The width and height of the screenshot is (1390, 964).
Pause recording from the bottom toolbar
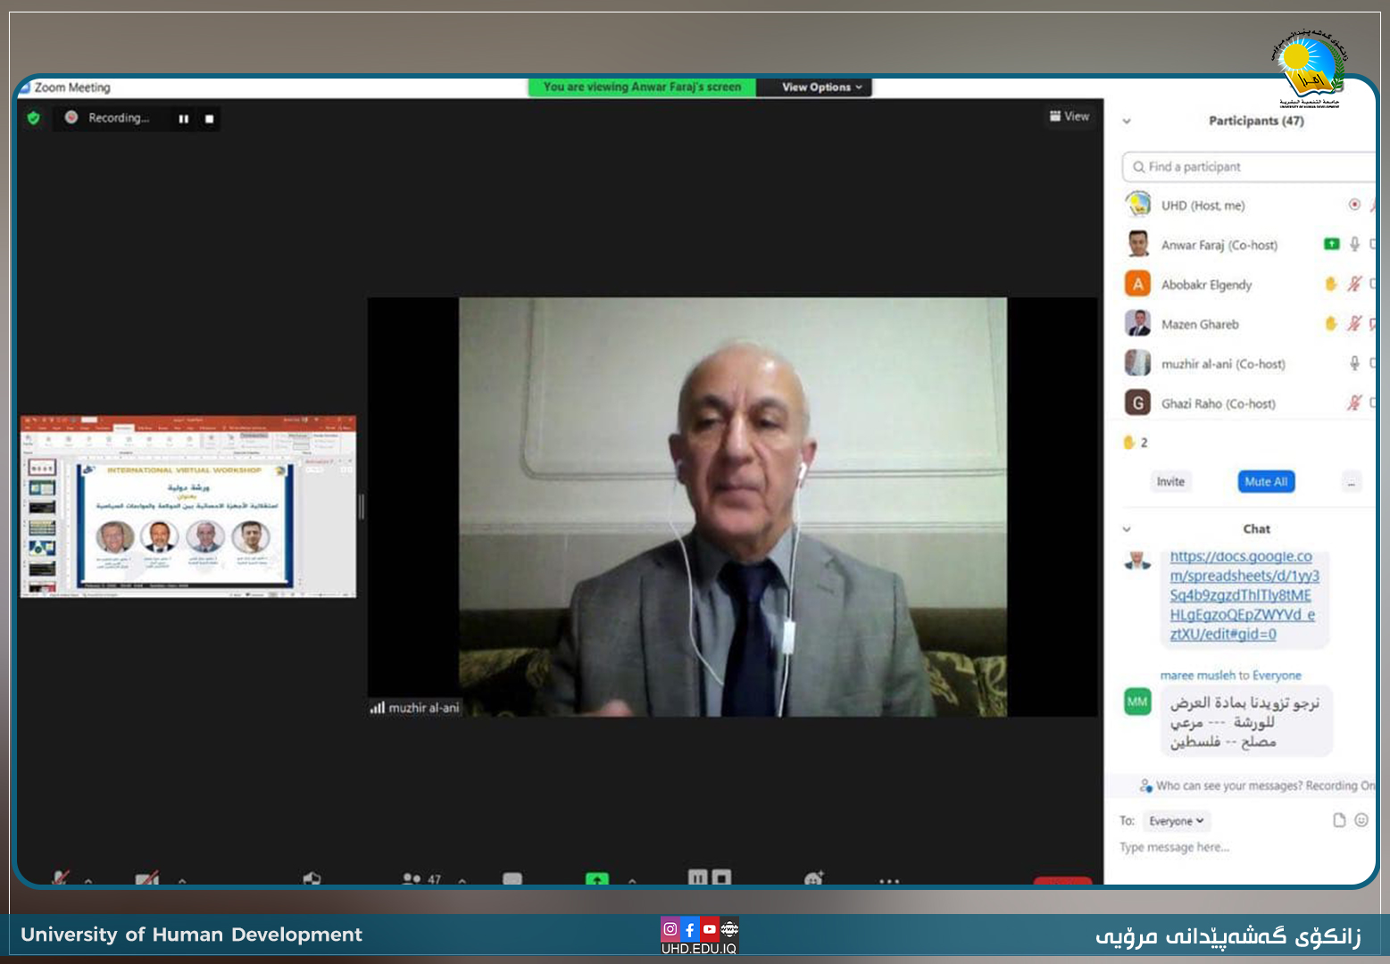point(697,877)
